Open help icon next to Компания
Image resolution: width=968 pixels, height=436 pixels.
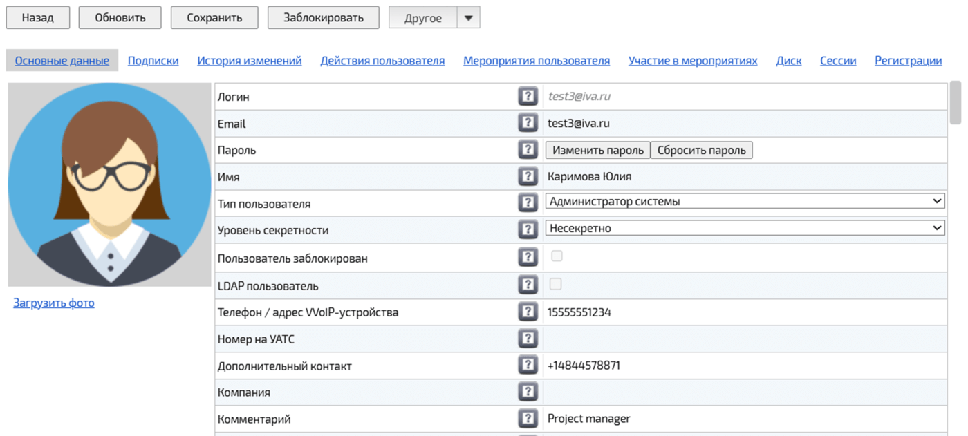click(528, 392)
